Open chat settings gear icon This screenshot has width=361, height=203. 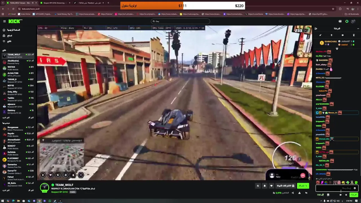[x=346, y=195]
